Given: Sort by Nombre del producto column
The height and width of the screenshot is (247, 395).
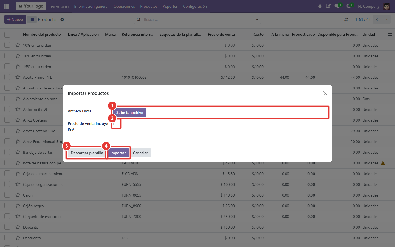Looking at the screenshot, I should coord(42,34).
